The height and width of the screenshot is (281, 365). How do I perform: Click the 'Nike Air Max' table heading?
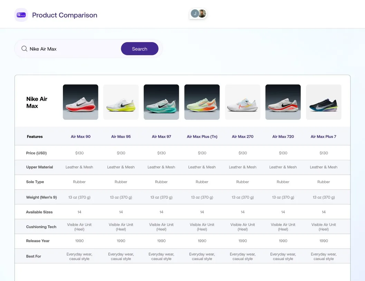coord(37,102)
